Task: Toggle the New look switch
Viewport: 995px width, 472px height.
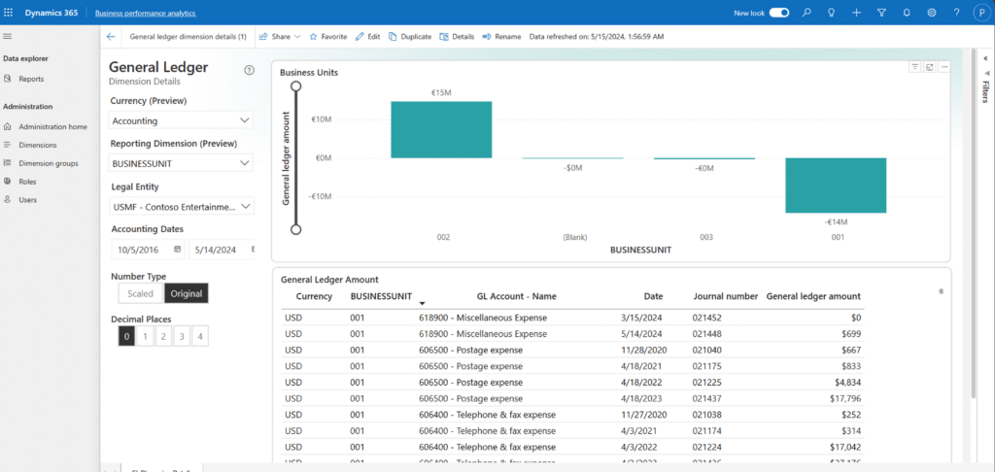Action: coord(779,13)
